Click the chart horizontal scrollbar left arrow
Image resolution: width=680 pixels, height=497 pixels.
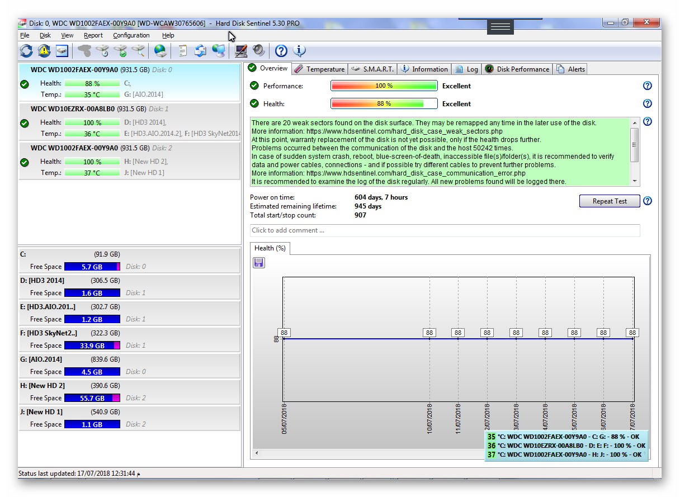[257, 453]
